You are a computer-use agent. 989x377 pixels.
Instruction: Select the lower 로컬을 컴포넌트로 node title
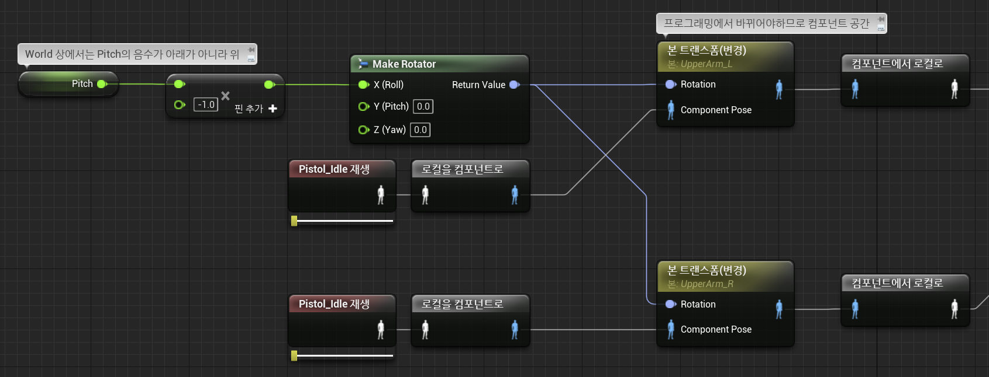pos(462,304)
